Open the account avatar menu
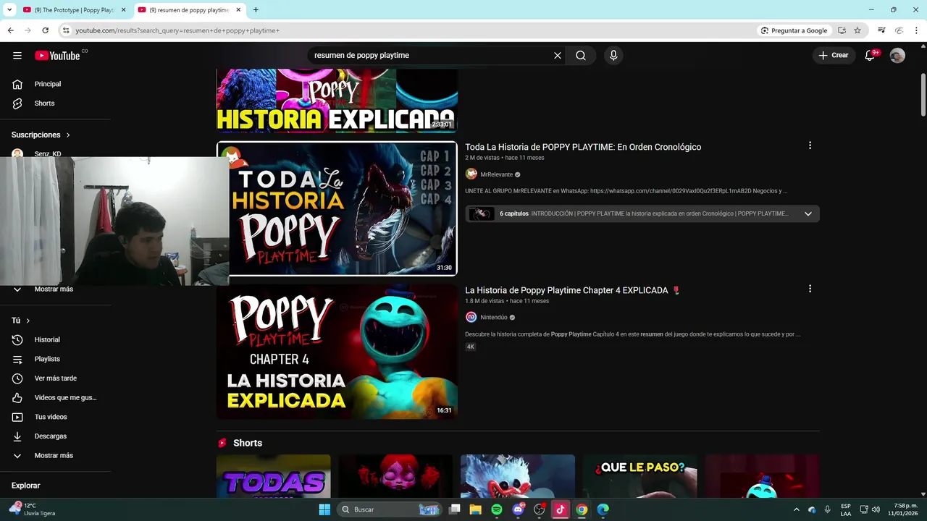Viewport: 927px width, 521px height. (x=897, y=56)
